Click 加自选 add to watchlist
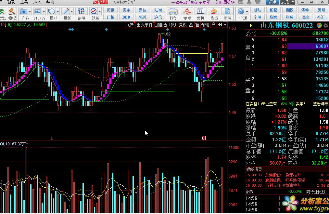This screenshot has height=214, width=329. 161,25
